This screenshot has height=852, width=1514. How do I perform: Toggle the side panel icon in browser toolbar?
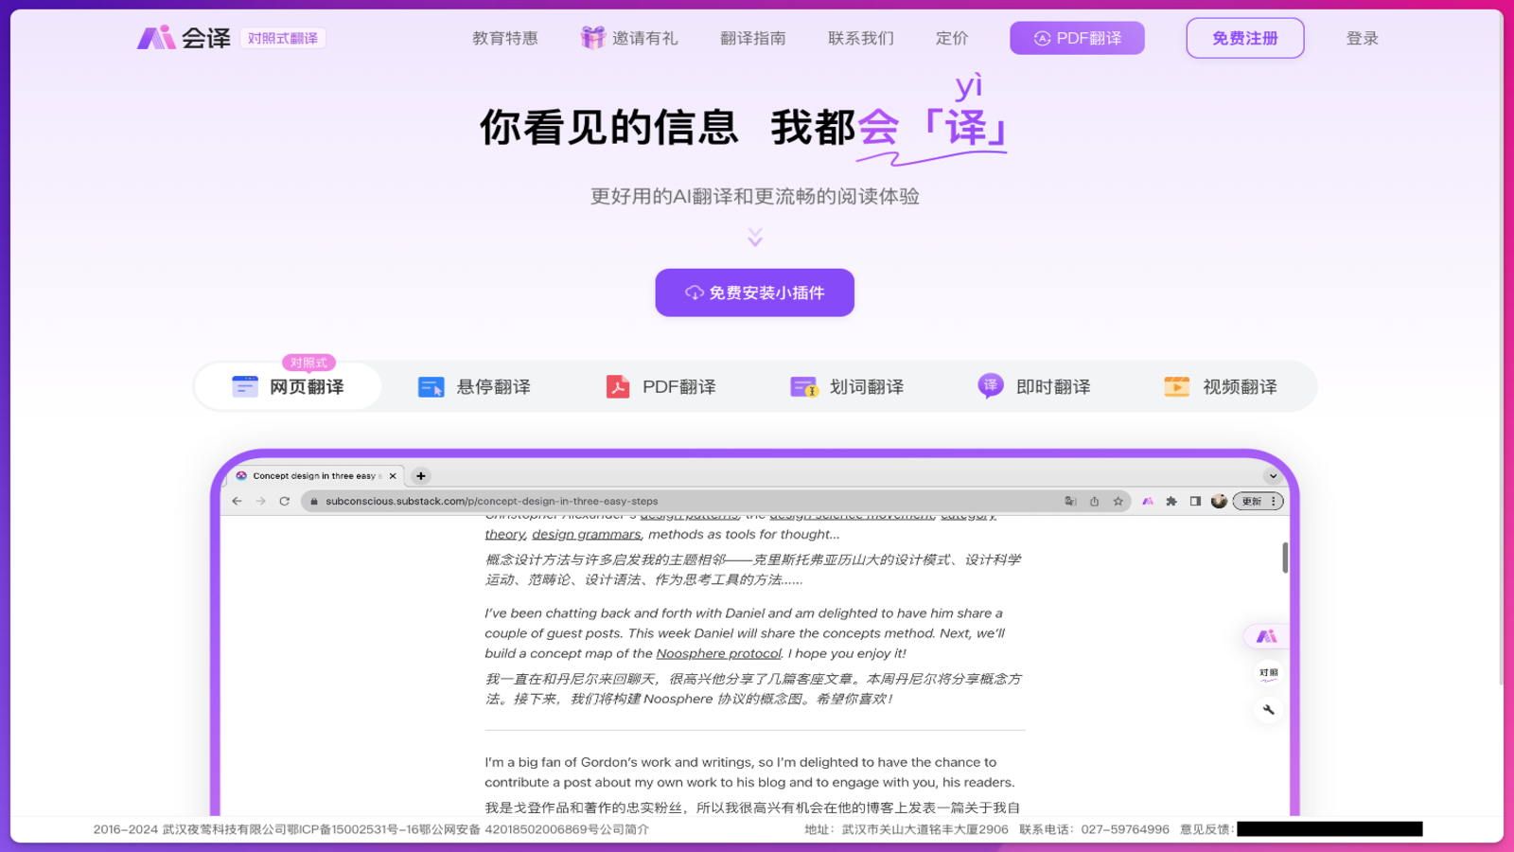(x=1194, y=501)
